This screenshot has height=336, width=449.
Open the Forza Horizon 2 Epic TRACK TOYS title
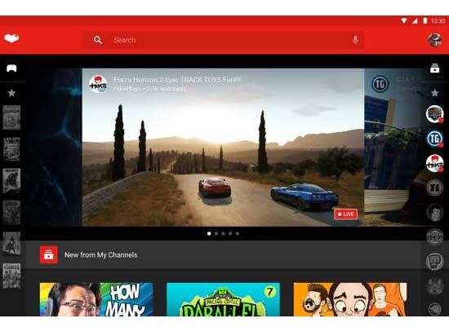point(177,79)
